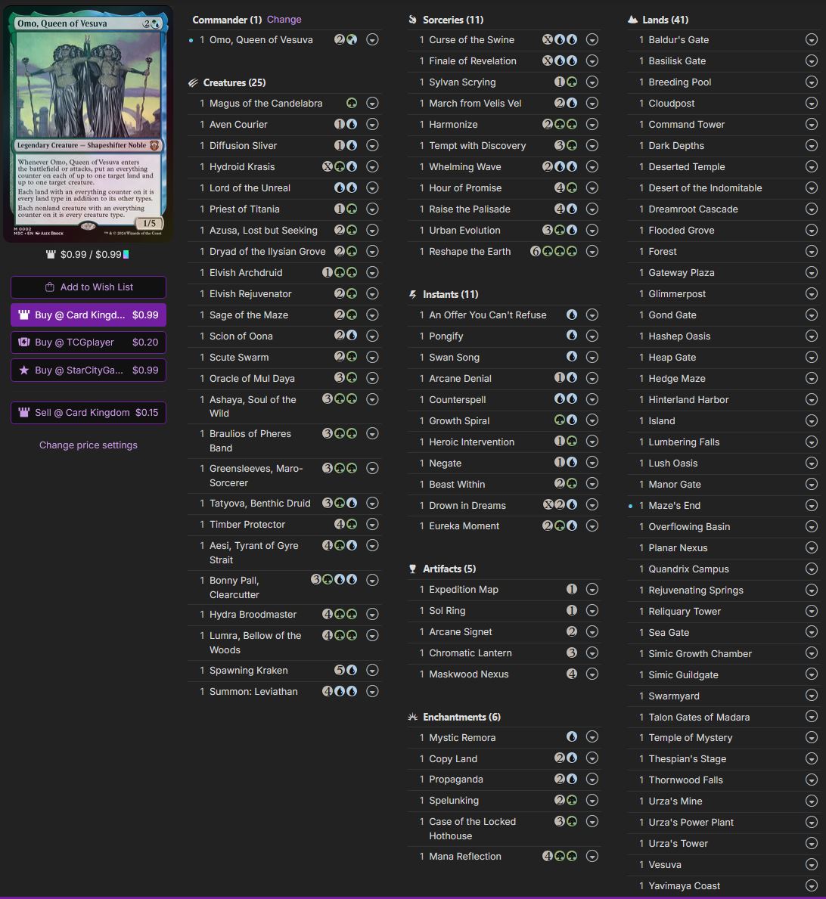Image resolution: width=826 pixels, height=899 pixels.
Task: Click the Instants lightning icon
Action: pos(412,294)
